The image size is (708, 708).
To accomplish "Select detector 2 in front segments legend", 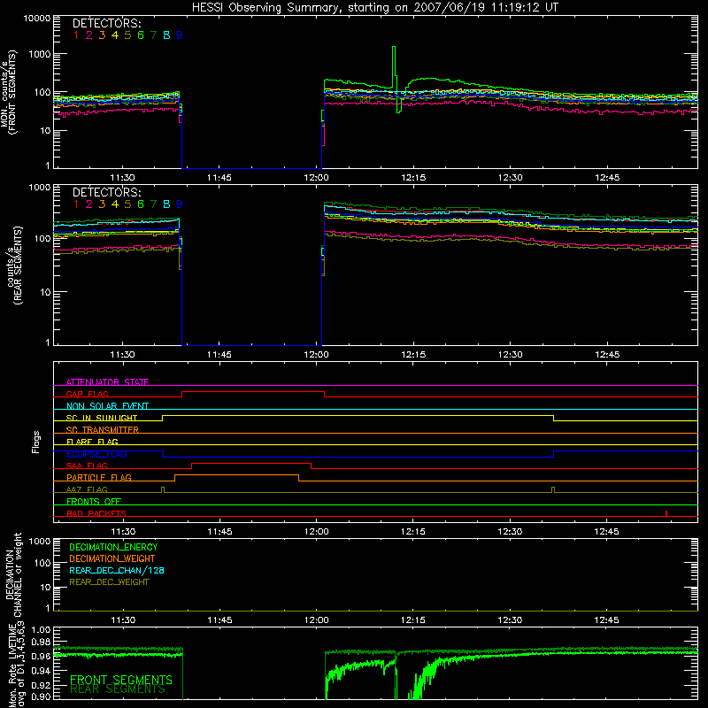I will (x=89, y=35).
